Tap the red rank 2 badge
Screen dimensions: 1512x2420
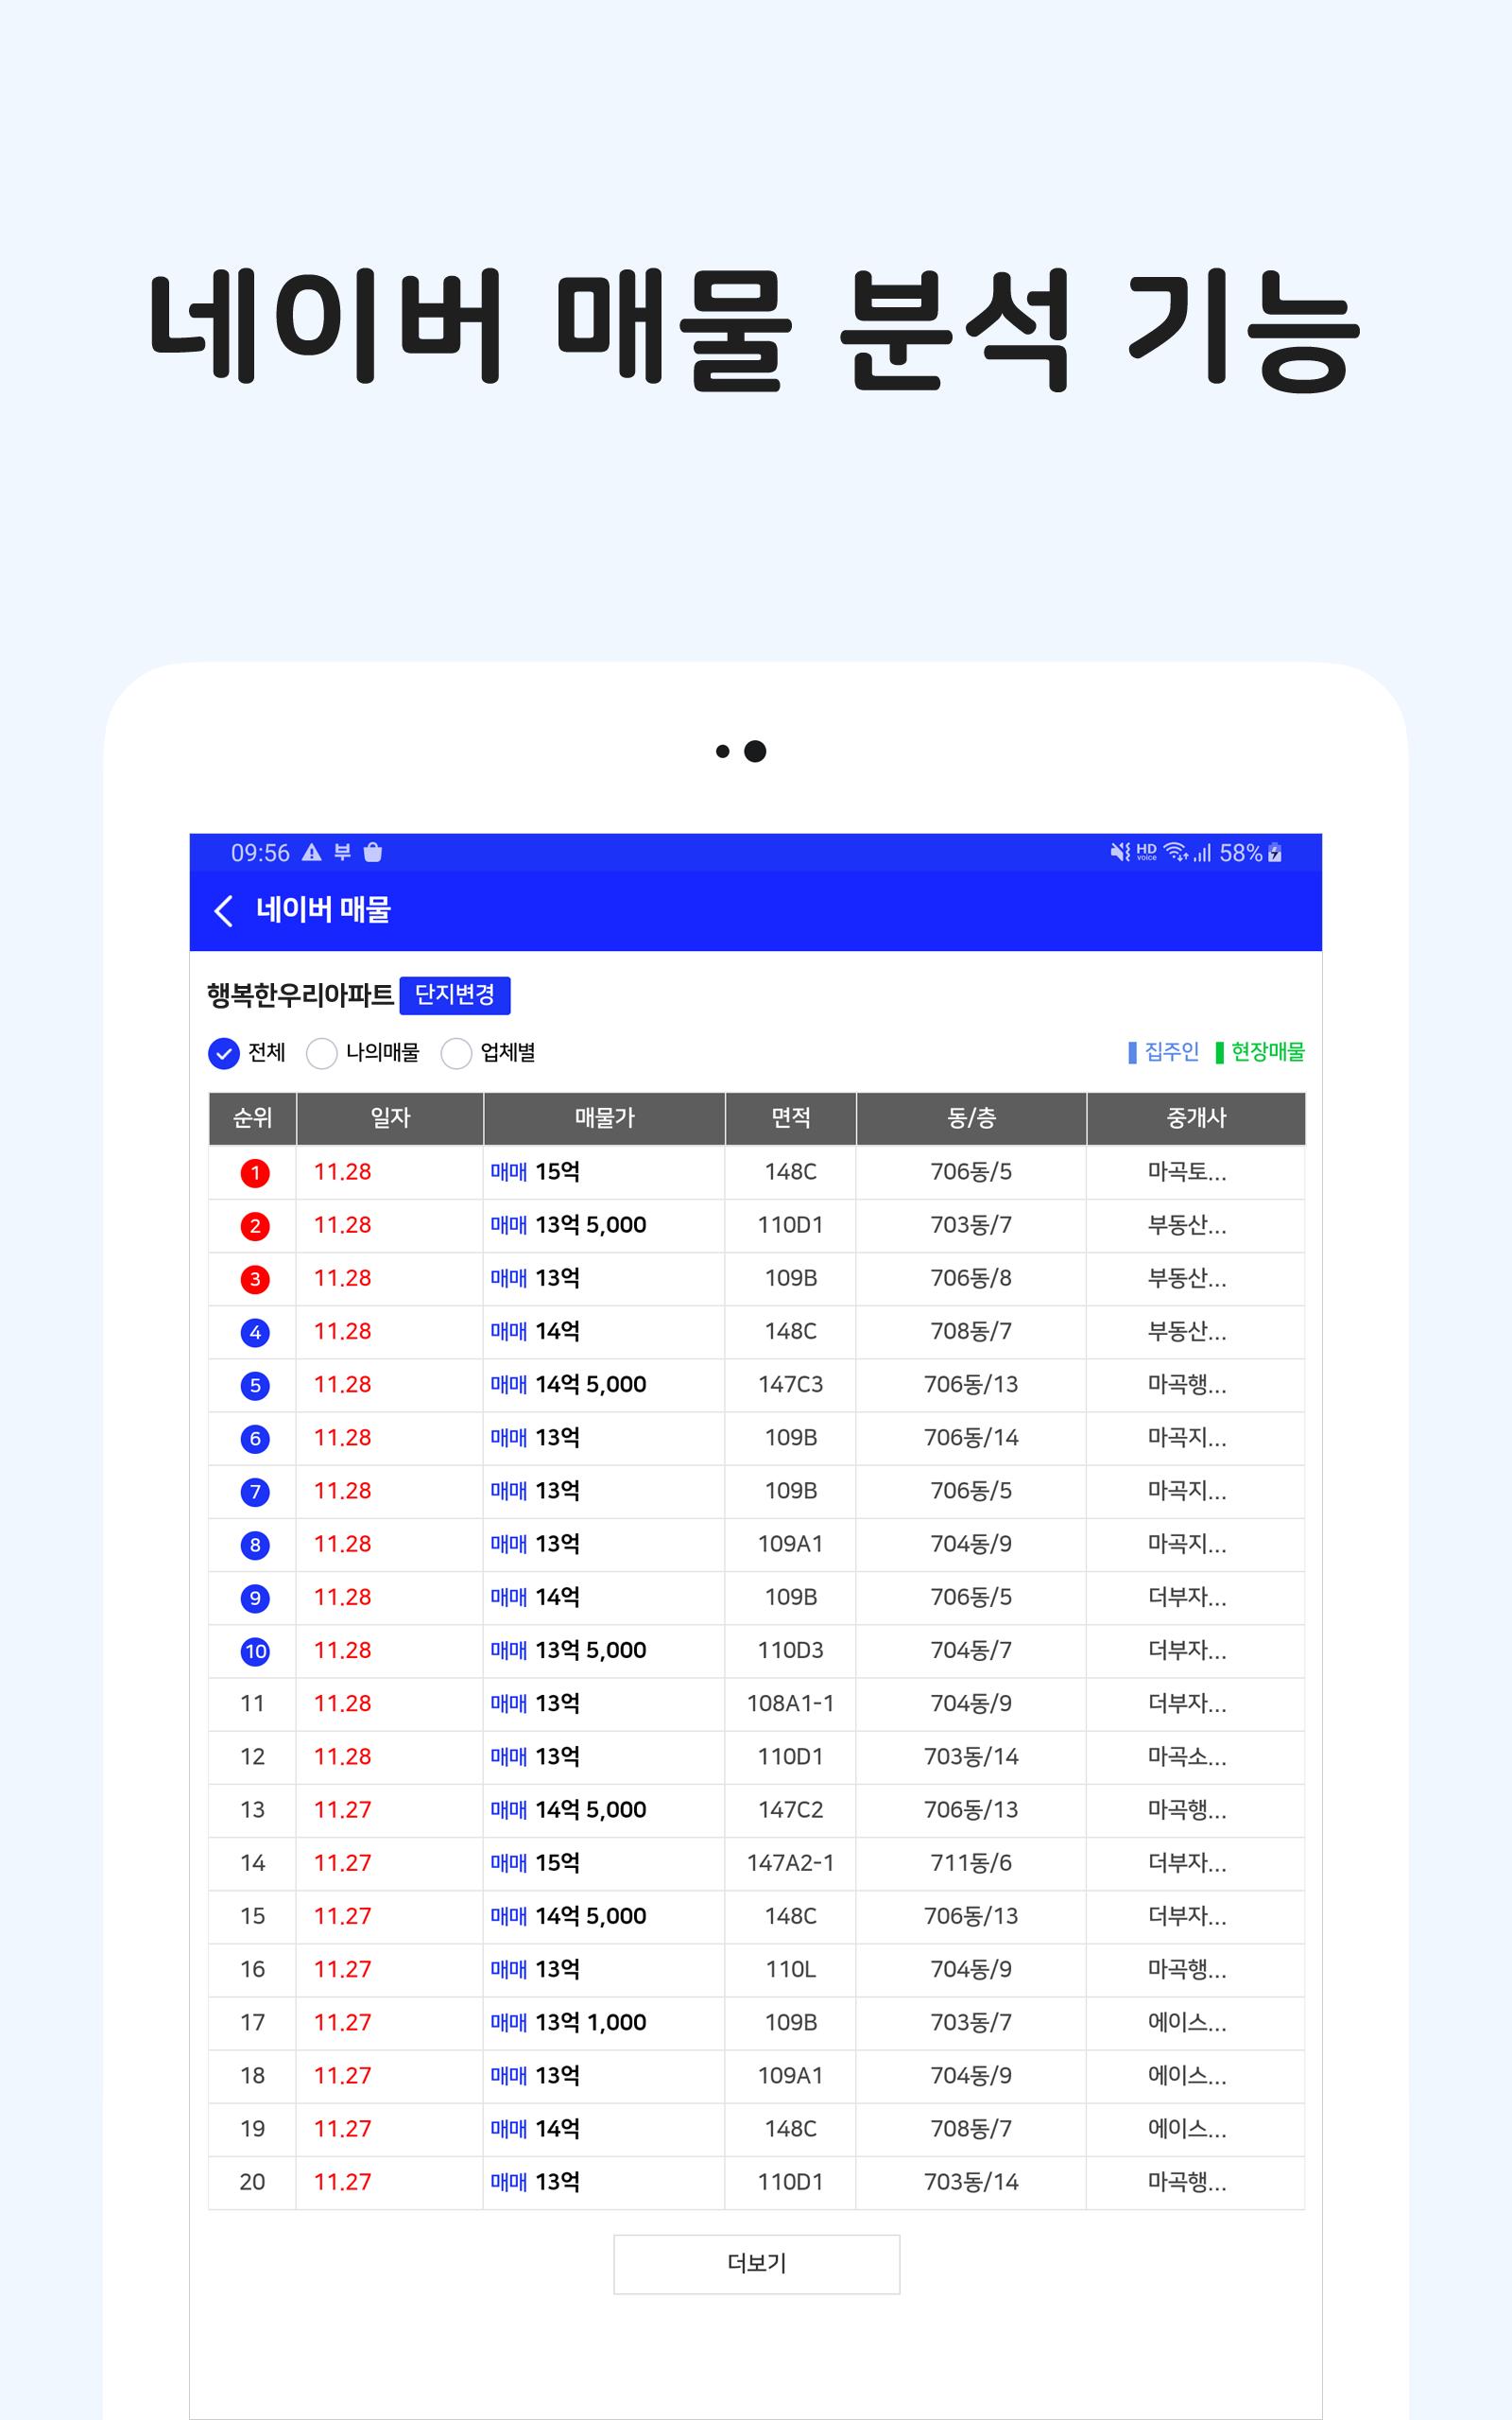click(255, 1226)
